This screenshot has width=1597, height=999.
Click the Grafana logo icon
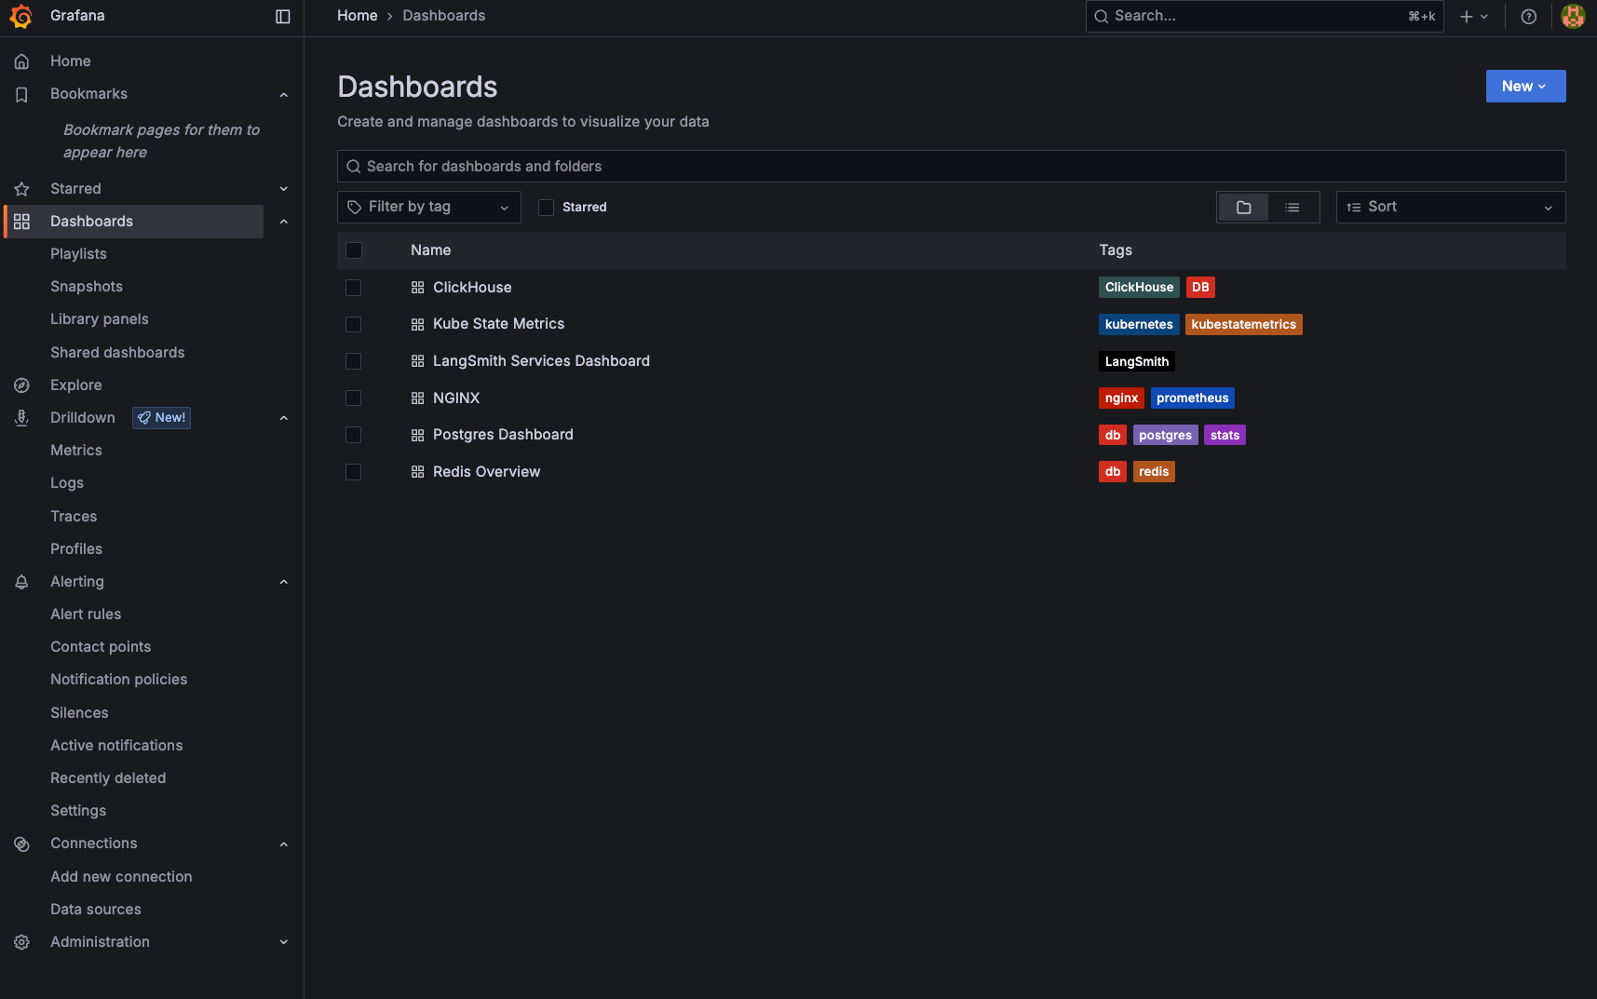(x=20, y=17)
